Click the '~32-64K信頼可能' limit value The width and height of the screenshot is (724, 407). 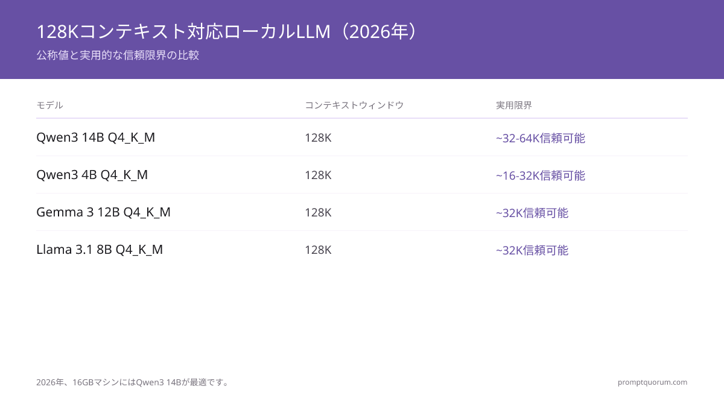coord(541,138)
